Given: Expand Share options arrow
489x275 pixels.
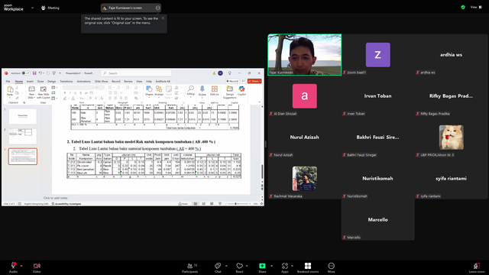Looking at the screenshot, I should pos(271,266).
